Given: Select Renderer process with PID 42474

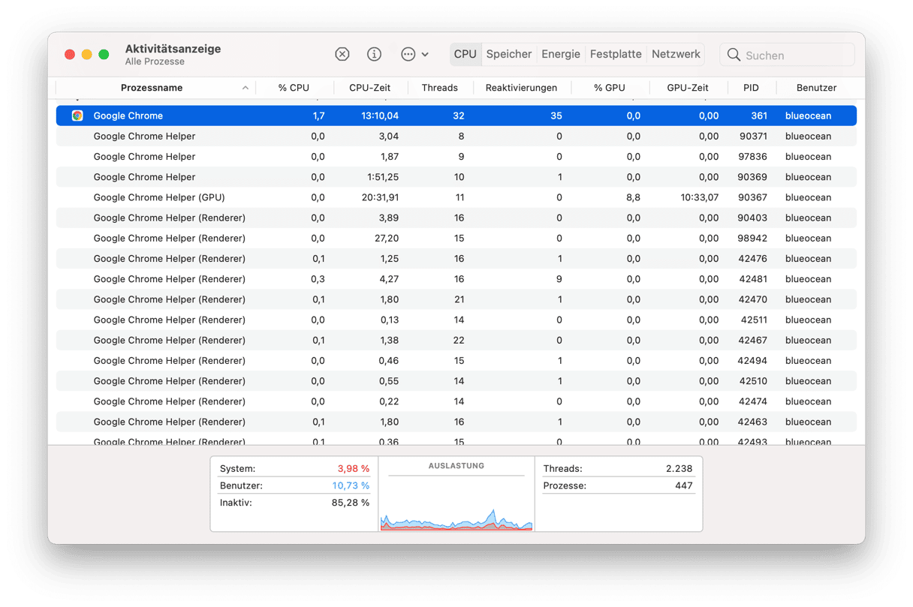Looking at the screenshot, I should pos(456,401).
